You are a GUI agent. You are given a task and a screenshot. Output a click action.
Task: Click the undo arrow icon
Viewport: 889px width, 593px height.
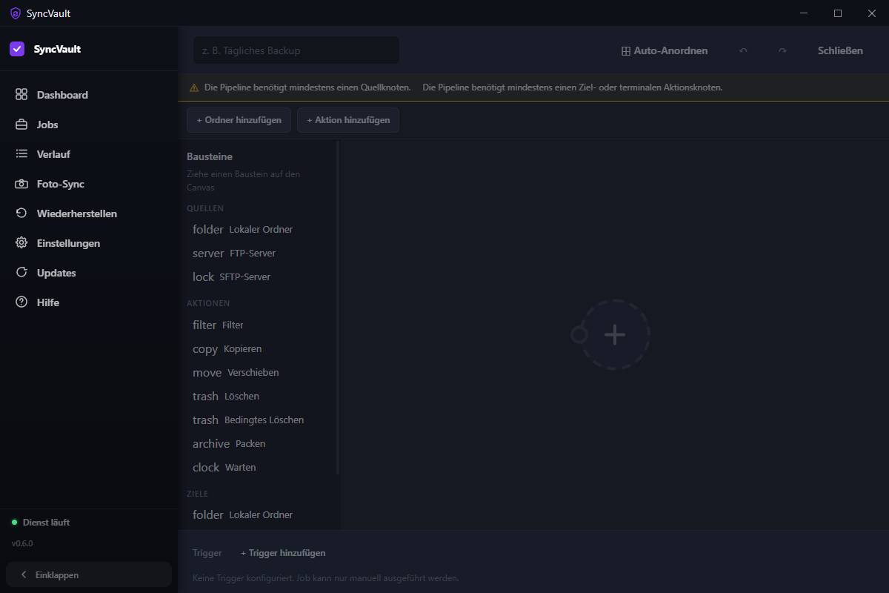point(743,50)
